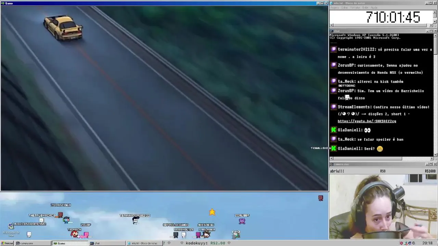
Task: Click the chat horizontal scrollbar right arrow
Action: (x=431, y=159)
